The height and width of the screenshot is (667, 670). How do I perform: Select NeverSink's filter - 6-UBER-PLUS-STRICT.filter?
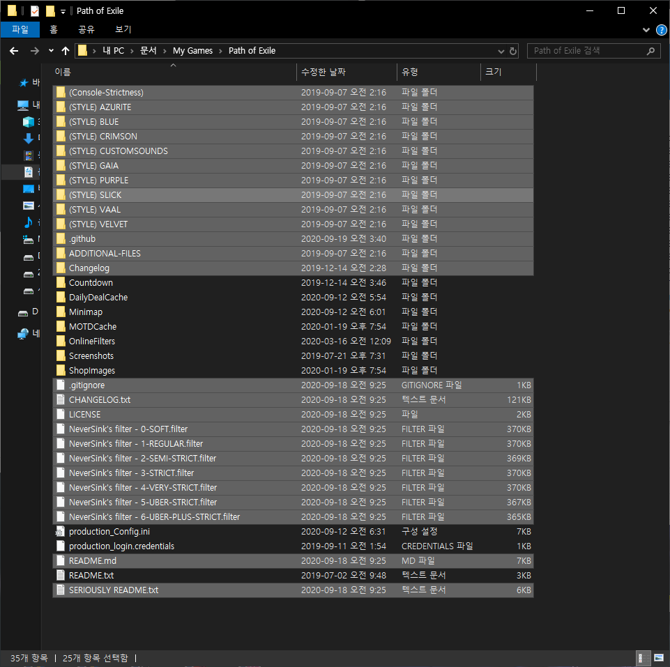click(293, 517)
